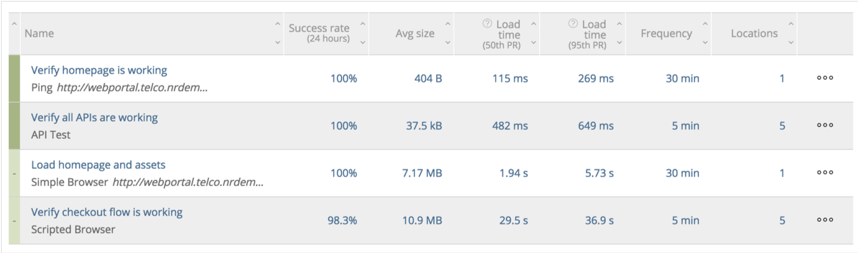Open Load homepage and assets monitor
This screenshot has height=253, width=858.
coord(98,165)
